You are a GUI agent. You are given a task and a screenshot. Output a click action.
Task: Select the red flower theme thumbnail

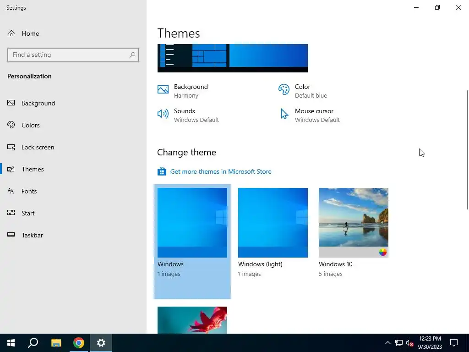(192, 320)
